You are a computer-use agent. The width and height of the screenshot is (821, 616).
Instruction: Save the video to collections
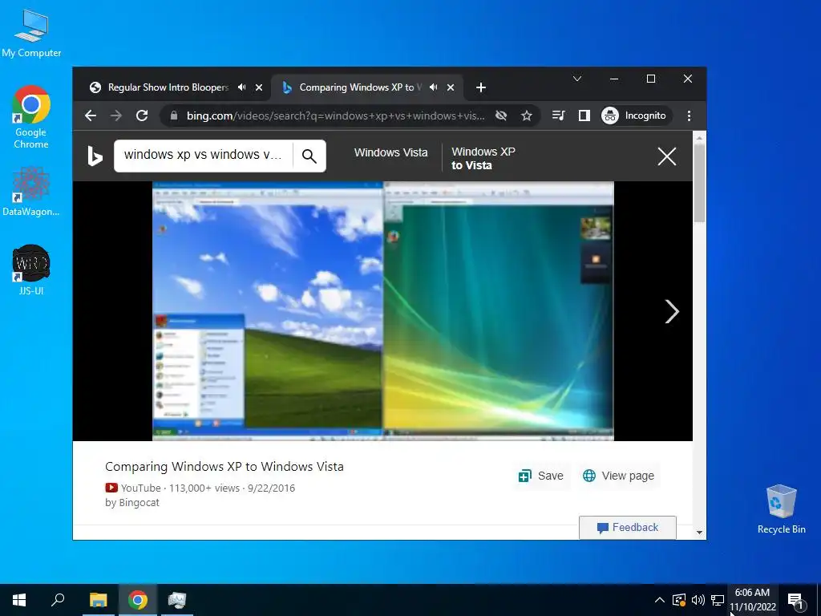pyautogui.click(x=540, y=476)
